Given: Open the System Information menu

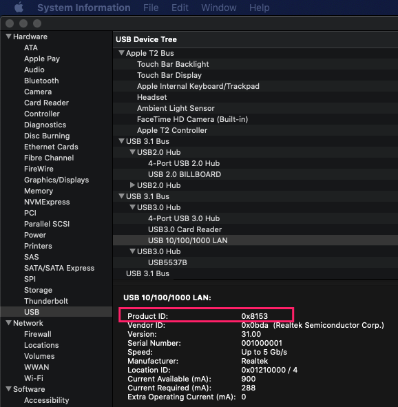Looking at the screenshot, I should [x=84, y=8].
